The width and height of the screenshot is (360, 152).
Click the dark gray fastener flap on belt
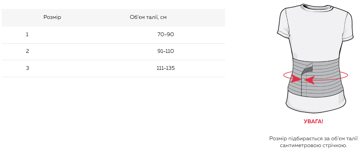tap(308, 68)
